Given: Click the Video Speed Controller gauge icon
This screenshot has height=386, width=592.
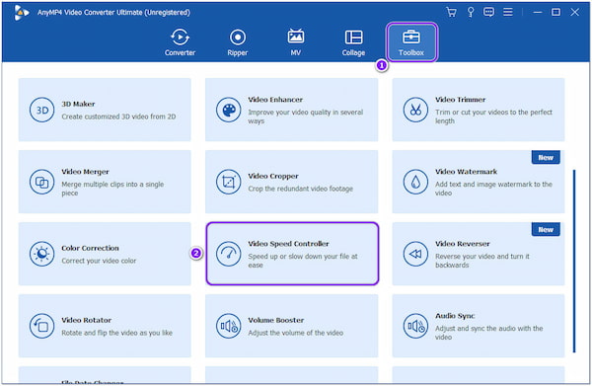Looking at the screenshot, I should 229,254.
